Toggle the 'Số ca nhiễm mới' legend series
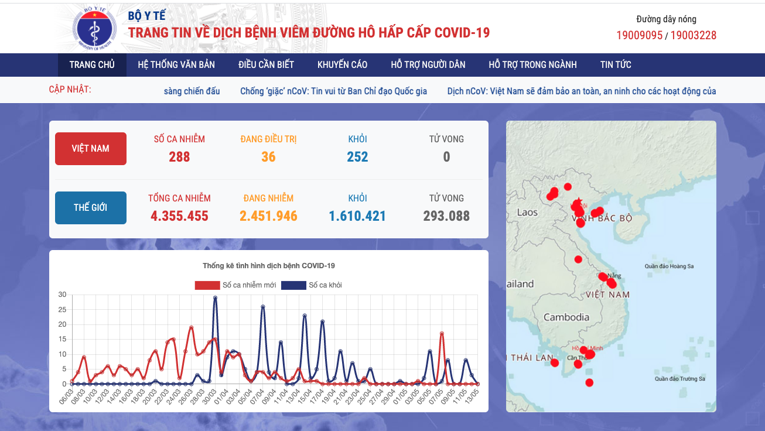 (235, 285)
